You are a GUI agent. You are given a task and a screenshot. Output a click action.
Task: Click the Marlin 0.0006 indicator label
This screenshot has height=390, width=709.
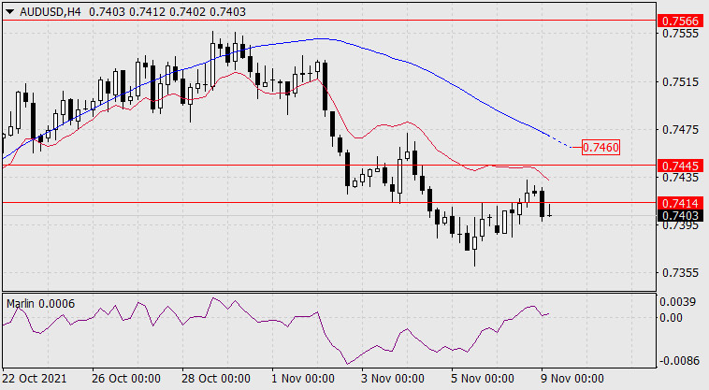pos(41,304)
